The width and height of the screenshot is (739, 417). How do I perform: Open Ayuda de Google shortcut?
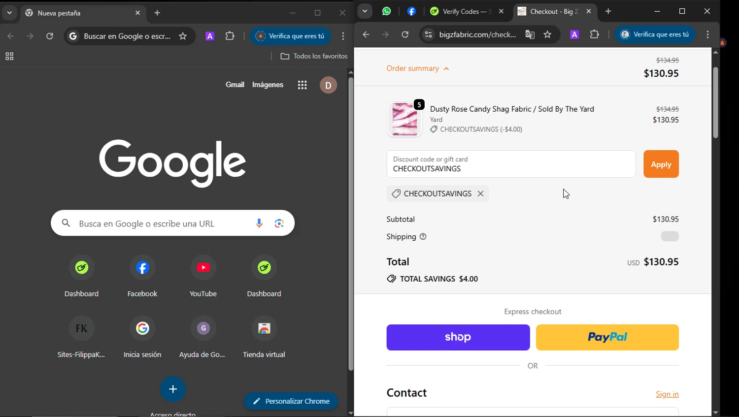[x=203, y=337]
